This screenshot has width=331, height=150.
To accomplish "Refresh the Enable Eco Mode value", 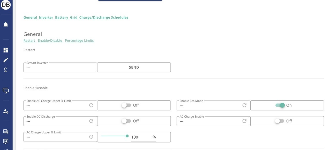I will (x=244, y=105).
